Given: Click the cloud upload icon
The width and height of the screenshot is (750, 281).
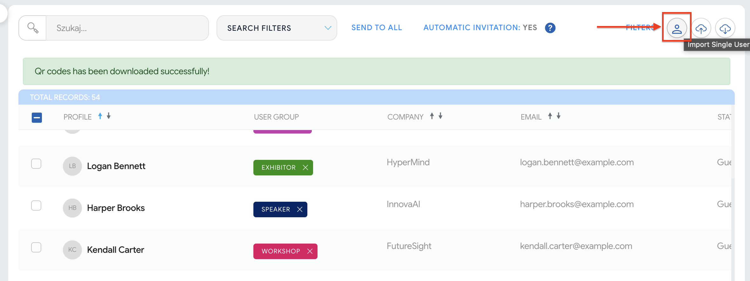Looking at the screenshot, I should pyautogui.click(x=701, y=28).
